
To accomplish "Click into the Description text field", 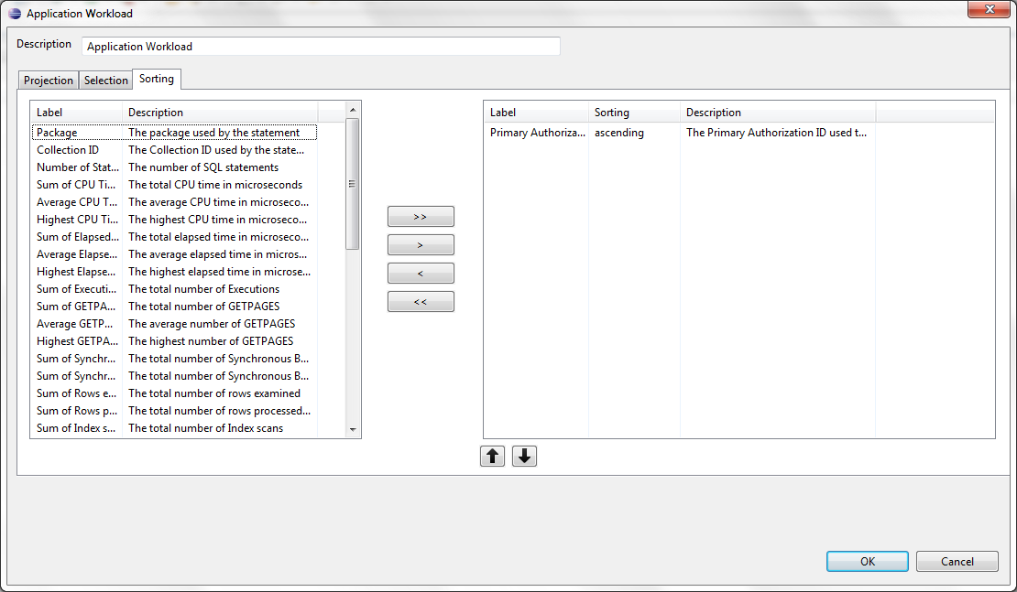I will 321,47.
